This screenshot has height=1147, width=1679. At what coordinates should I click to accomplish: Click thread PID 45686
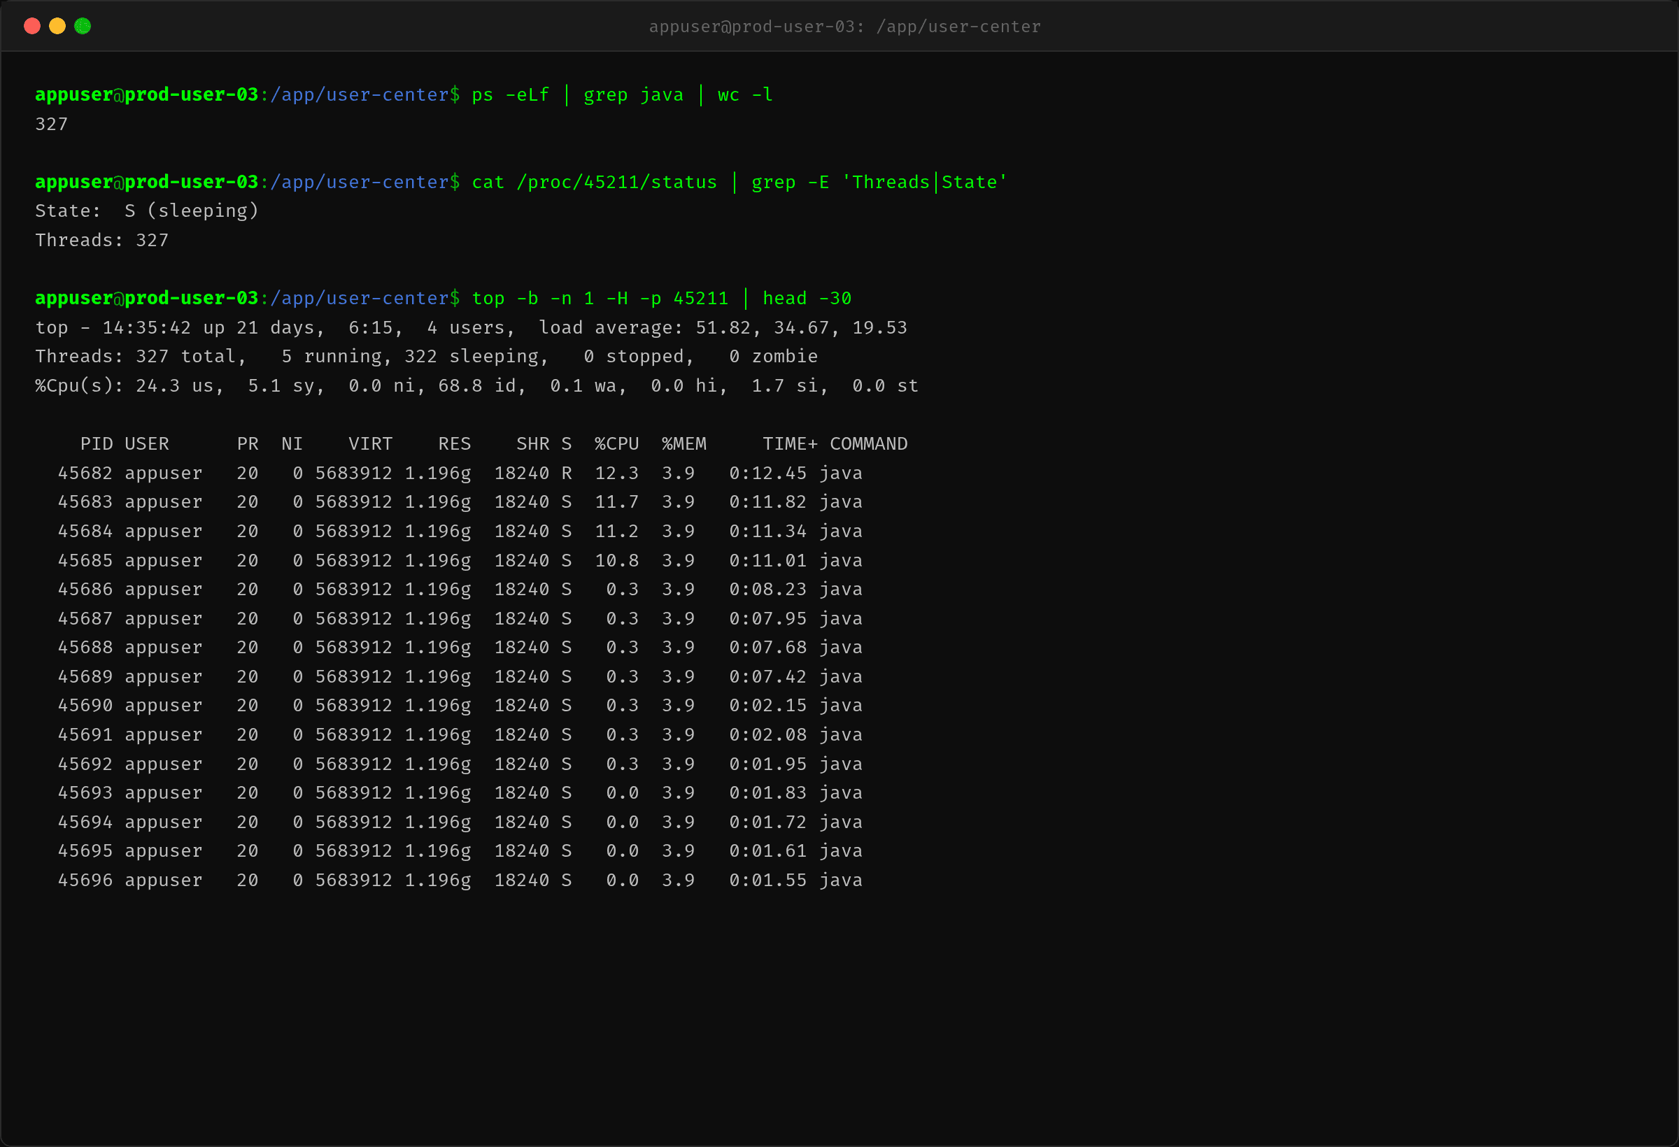click(x=85, y=590)
